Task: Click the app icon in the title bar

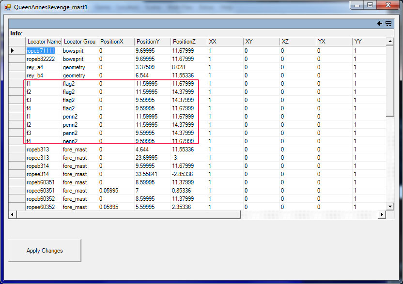Action: [x=8, y=7]
